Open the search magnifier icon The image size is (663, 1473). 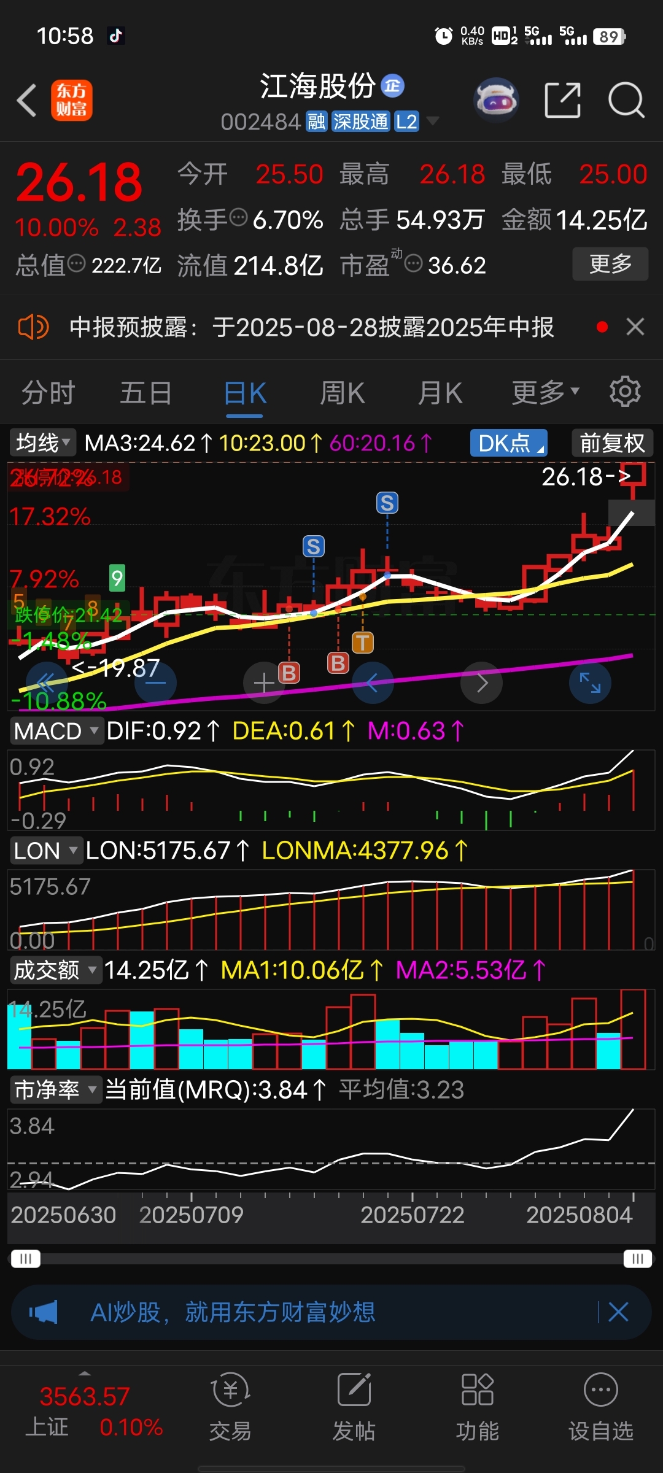pyautogui.click(x=626, y=99)
